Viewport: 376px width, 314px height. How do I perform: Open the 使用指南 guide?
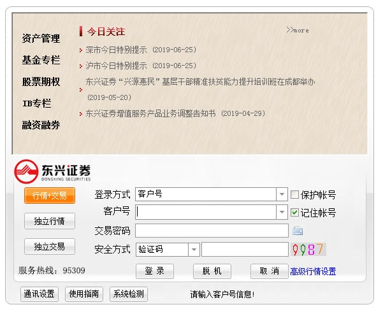[84, 294]
